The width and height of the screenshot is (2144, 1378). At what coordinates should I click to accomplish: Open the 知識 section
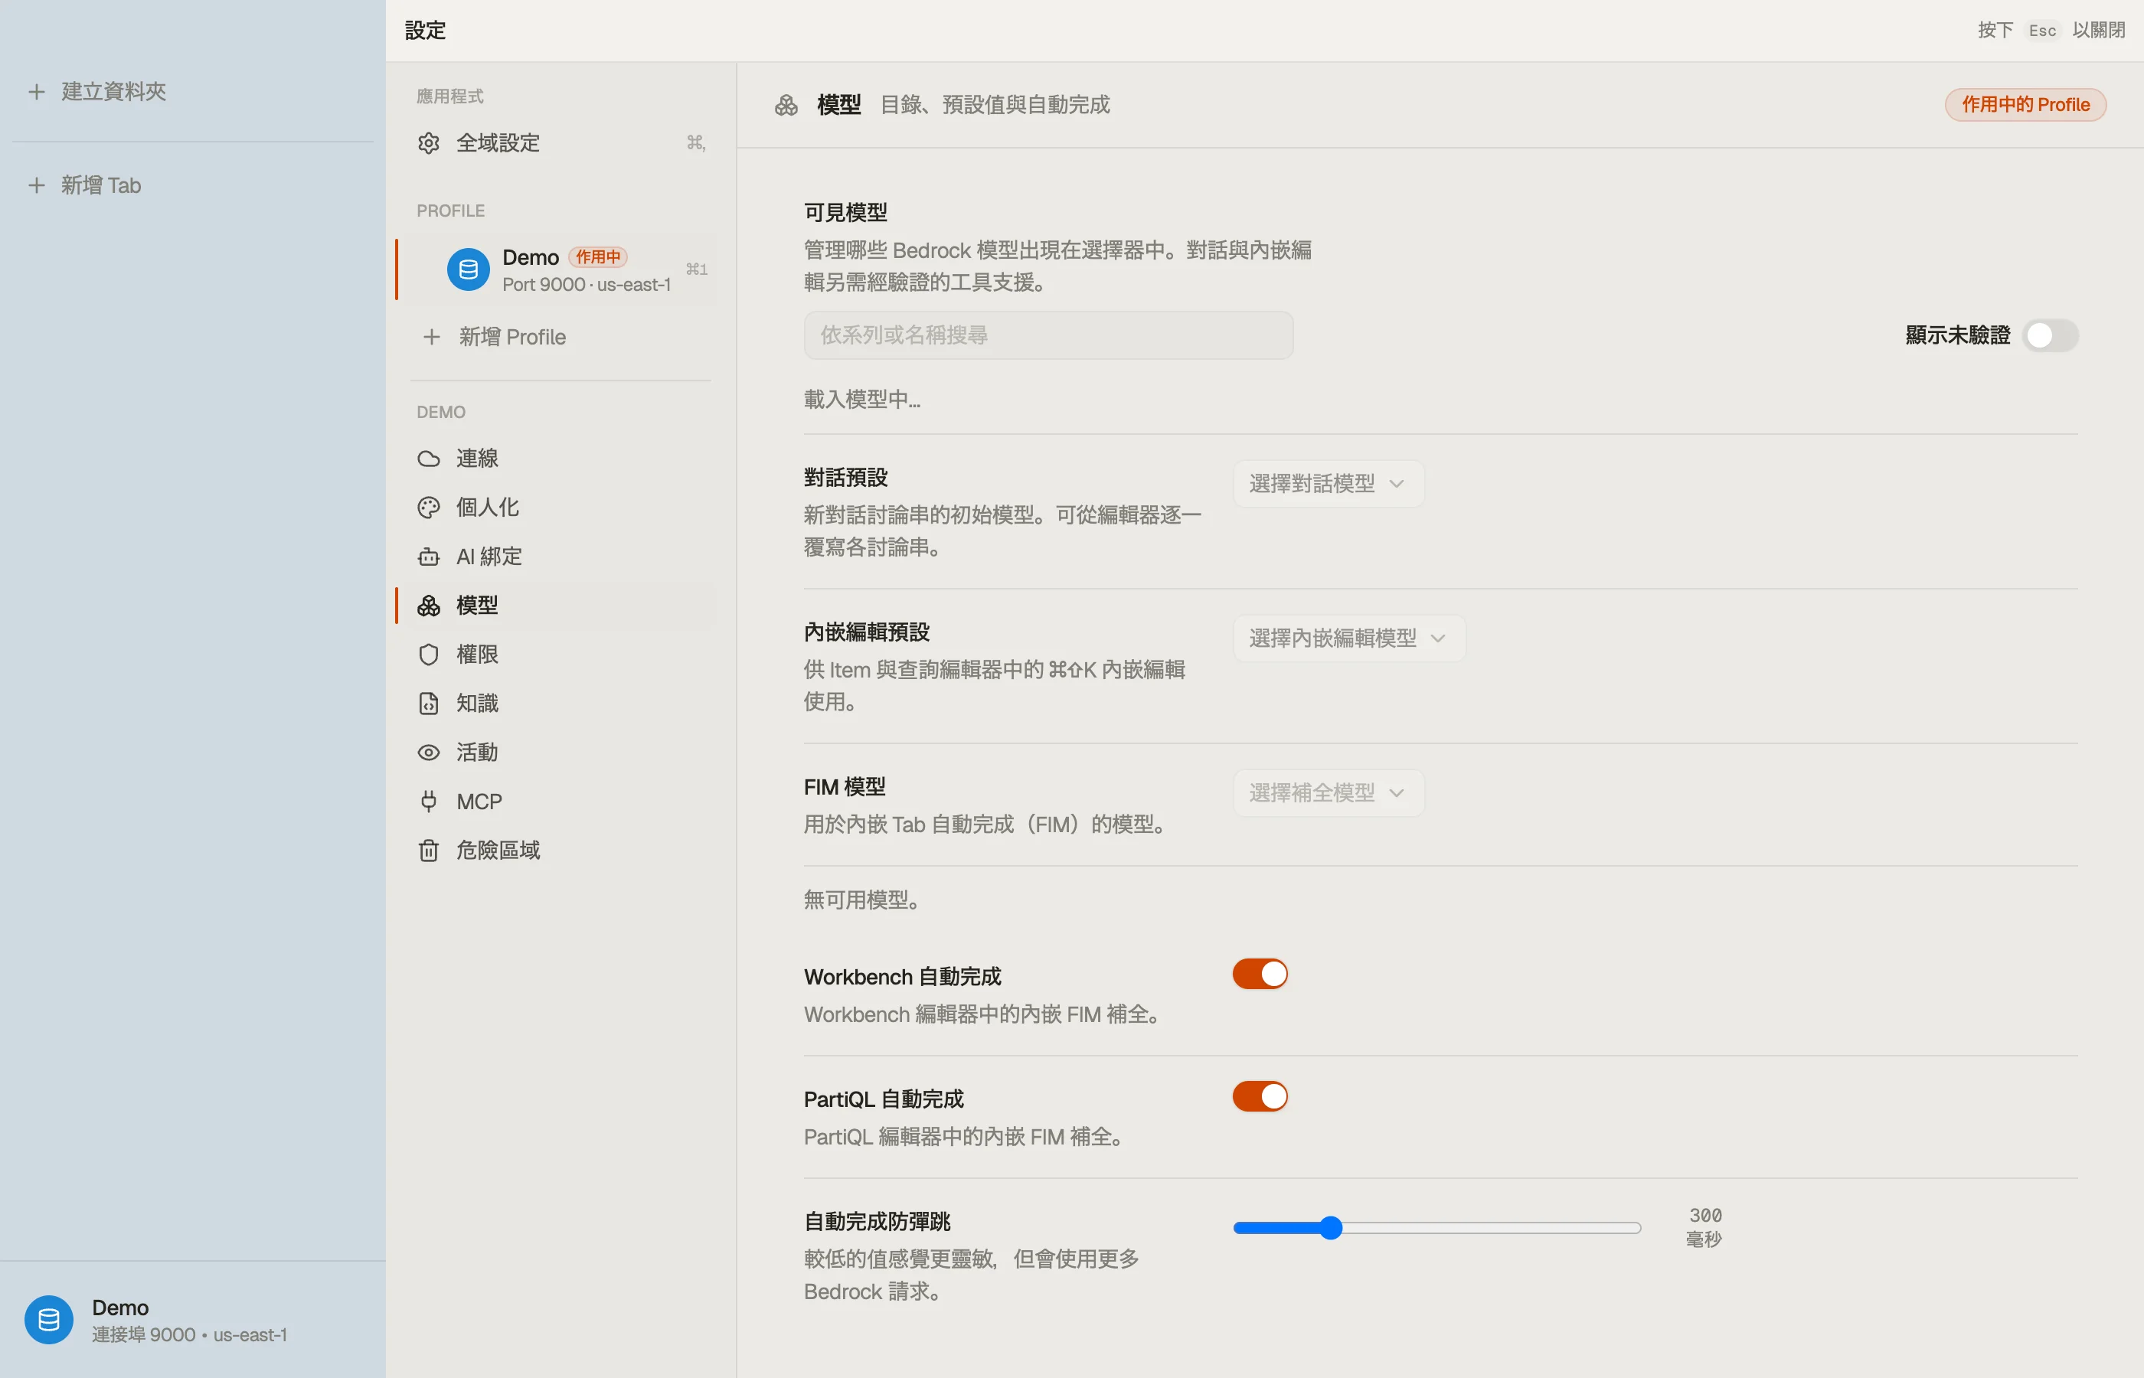point(558,704)
